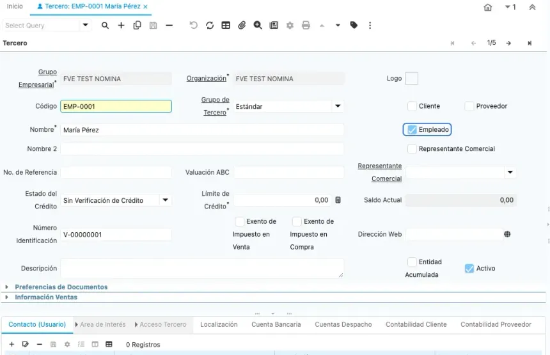
Task: Go to the next record arrow
Action: (x=508, y=43)
